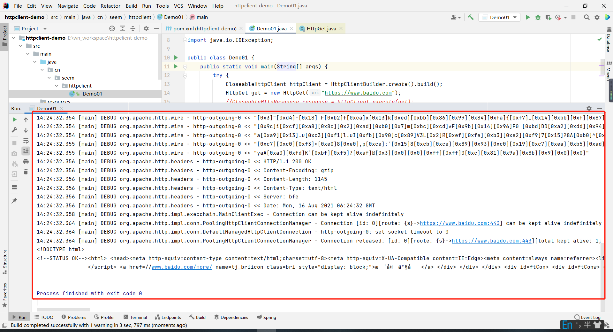Open the Endpoints tool window
The width and height of the screenshot is (613, 332).
point(168,317)
